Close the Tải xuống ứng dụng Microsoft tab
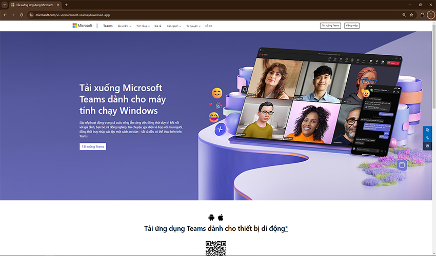The width and height of the screenshot is (436, 256). [x=58, y=5]
